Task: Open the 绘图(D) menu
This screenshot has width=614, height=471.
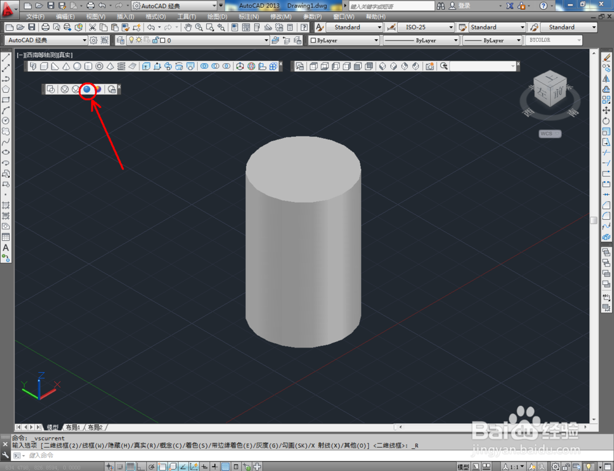Action: 217,17
